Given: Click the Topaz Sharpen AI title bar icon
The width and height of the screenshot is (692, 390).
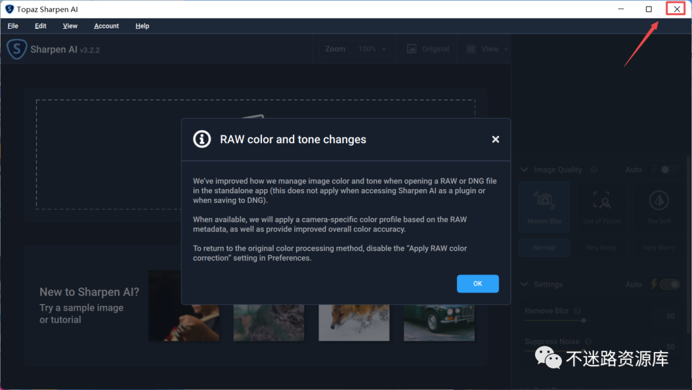Looking at the screenshot, I should pyautogui.click(x=9, y=9).
